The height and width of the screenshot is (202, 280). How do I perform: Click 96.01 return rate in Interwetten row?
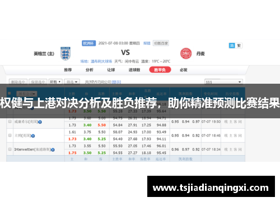[161, 146]
